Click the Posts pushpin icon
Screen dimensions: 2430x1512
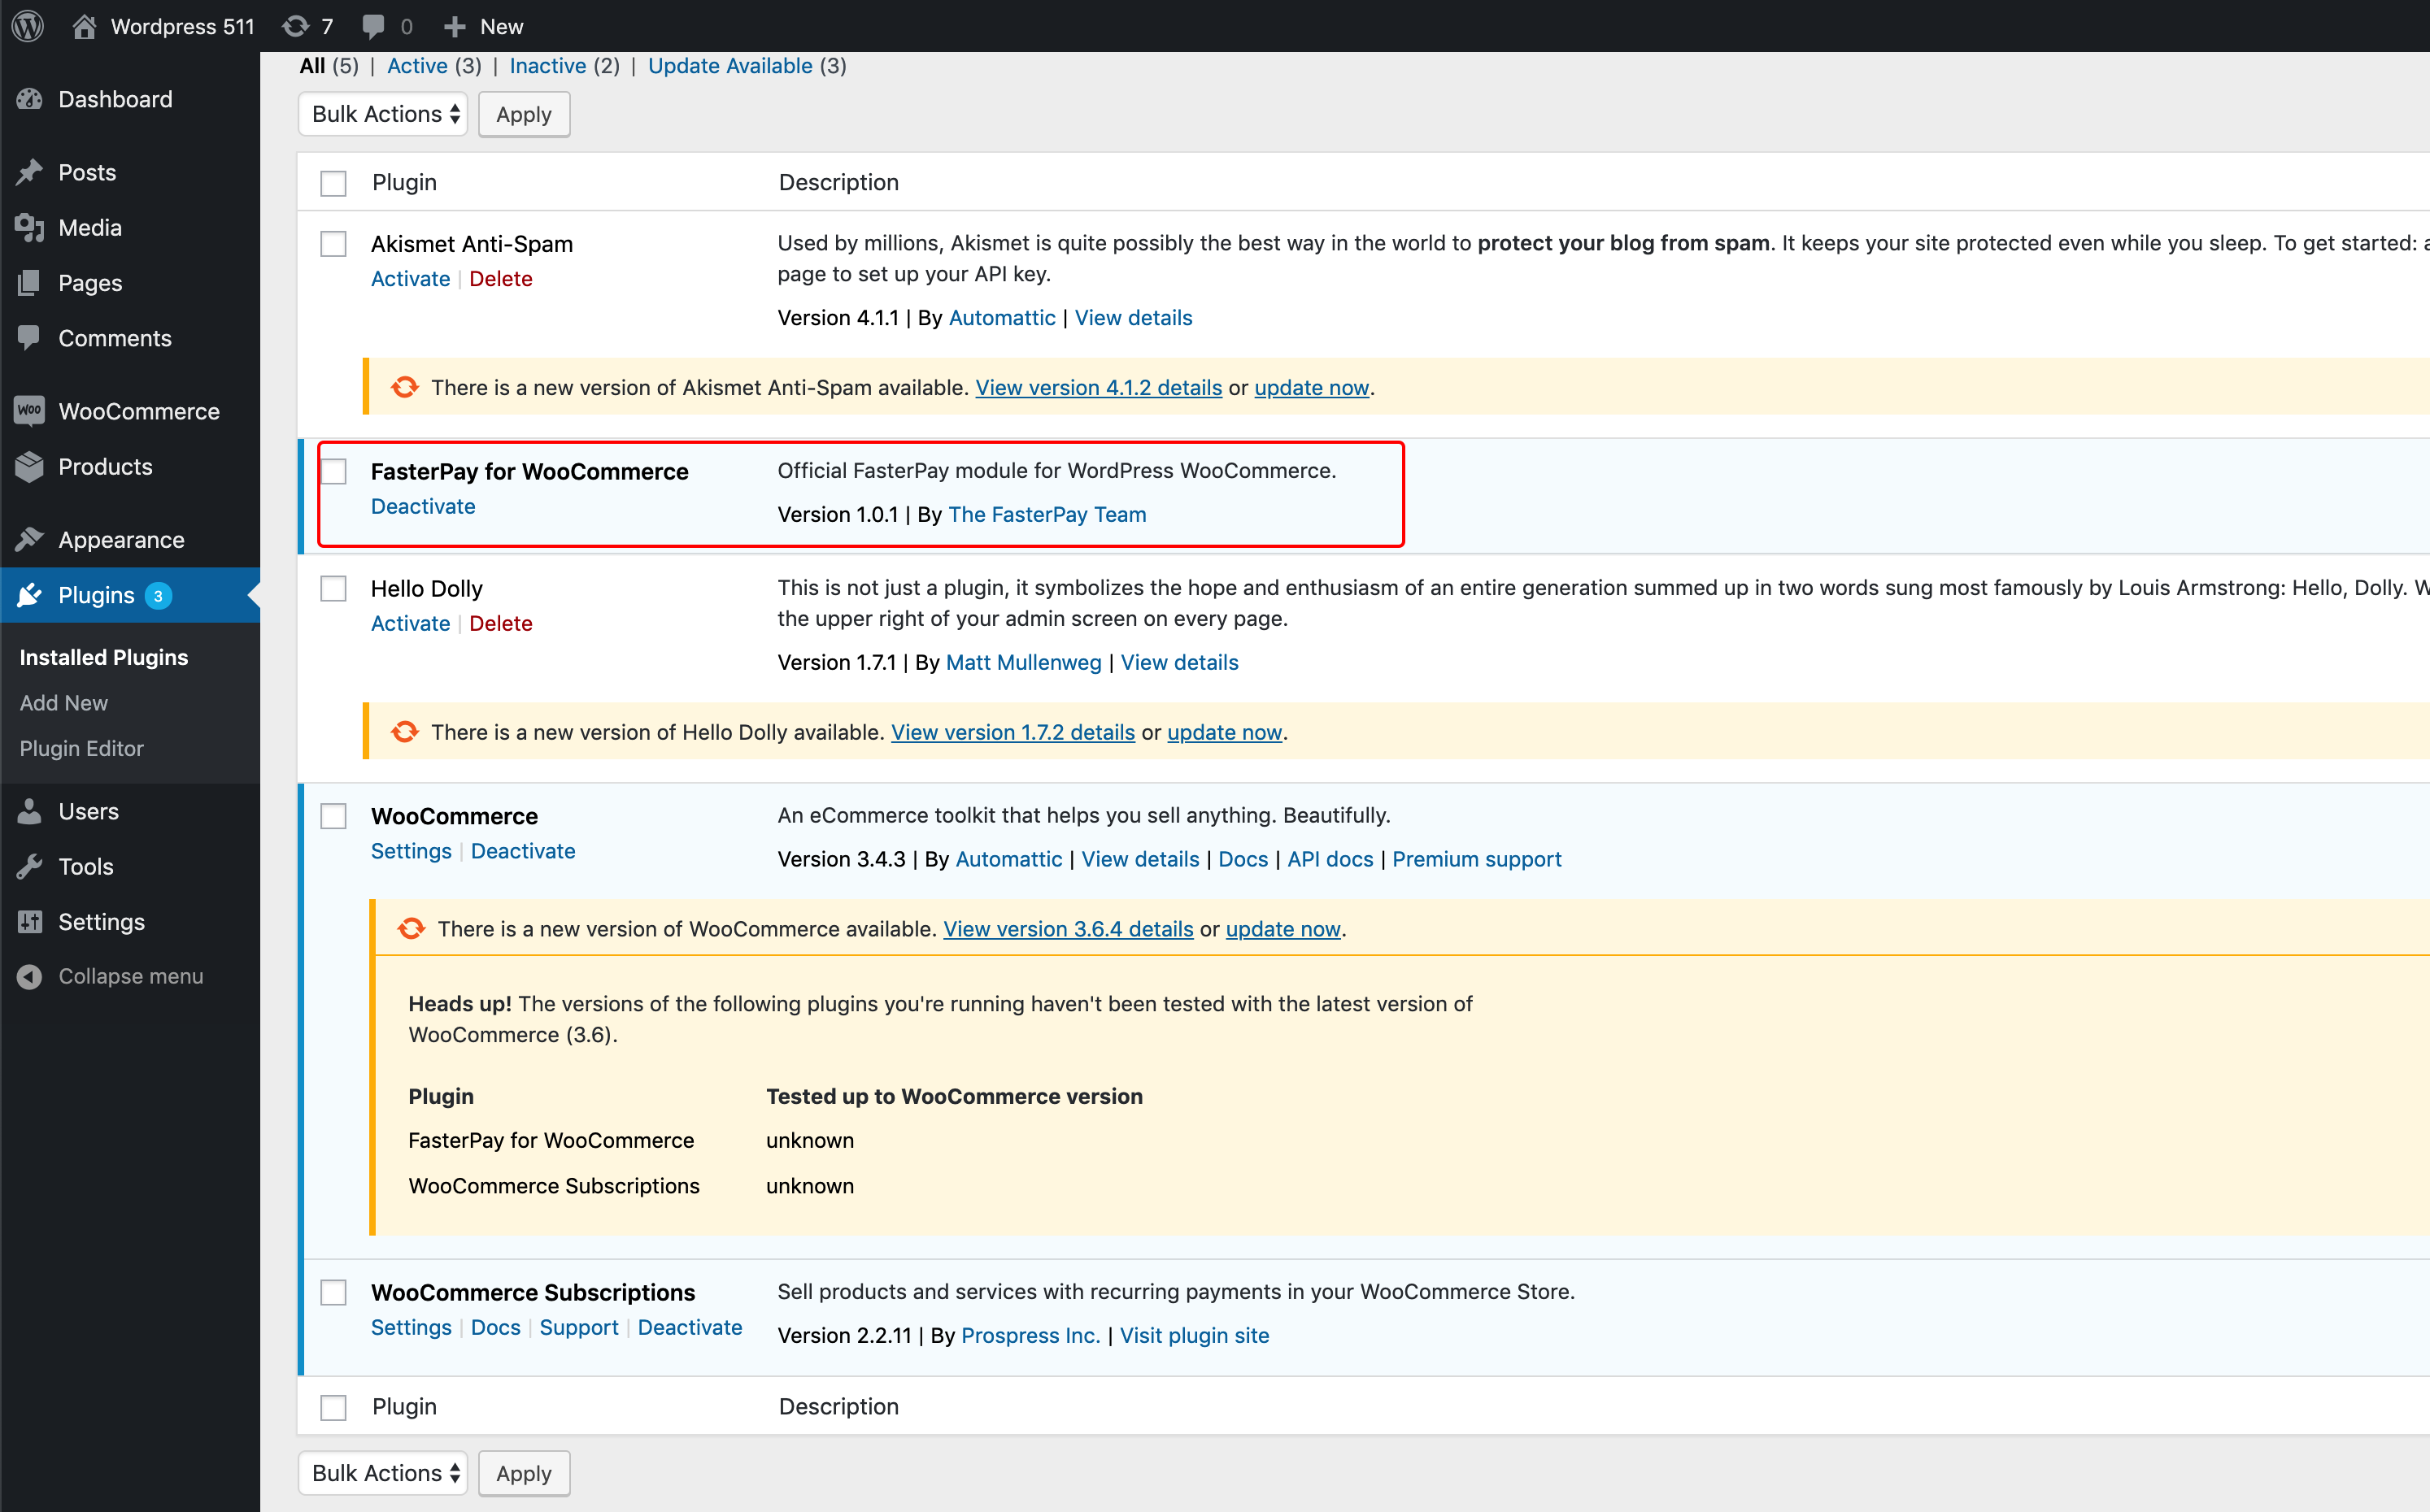tap(30, 172)
